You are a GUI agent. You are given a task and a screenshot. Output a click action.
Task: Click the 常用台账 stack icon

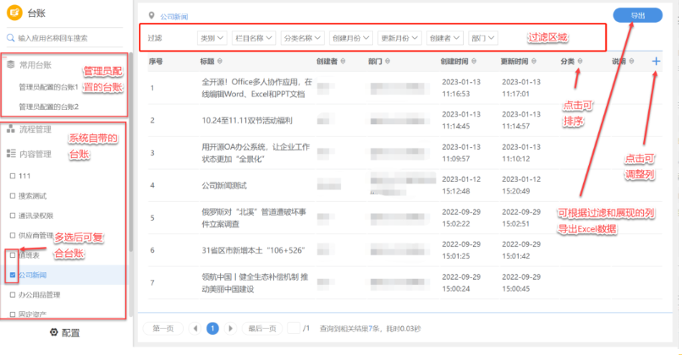pyautogui.click(x=11, y=65)
